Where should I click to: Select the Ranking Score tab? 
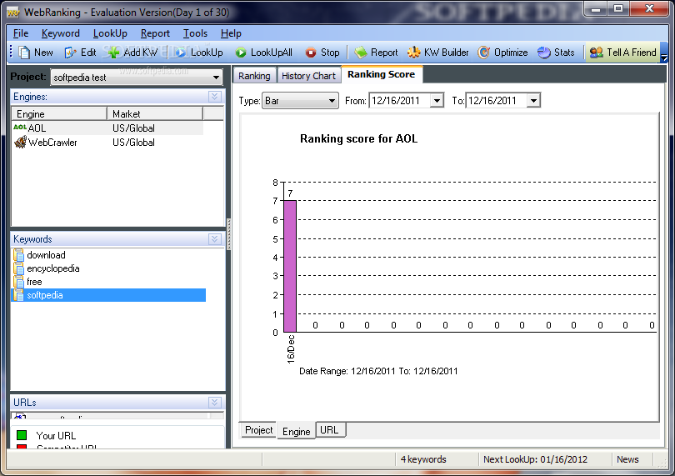coord(382,74)
